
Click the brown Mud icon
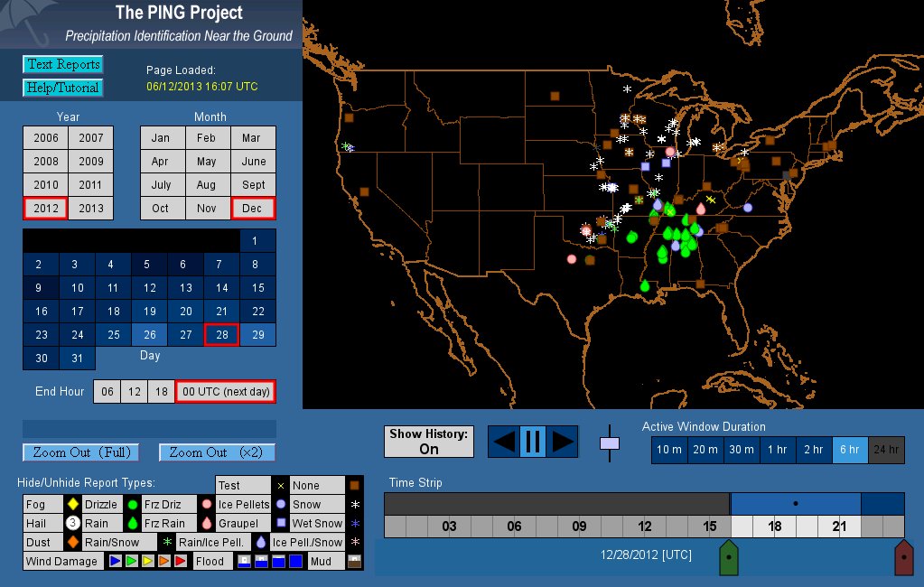pyautogui.click(x=354, y=562)
